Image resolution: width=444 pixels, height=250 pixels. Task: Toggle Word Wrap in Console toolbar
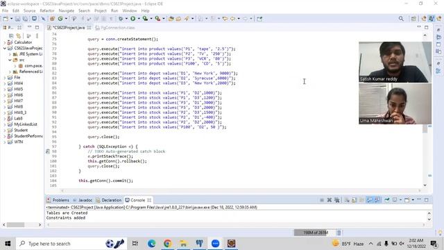point(361,200)
